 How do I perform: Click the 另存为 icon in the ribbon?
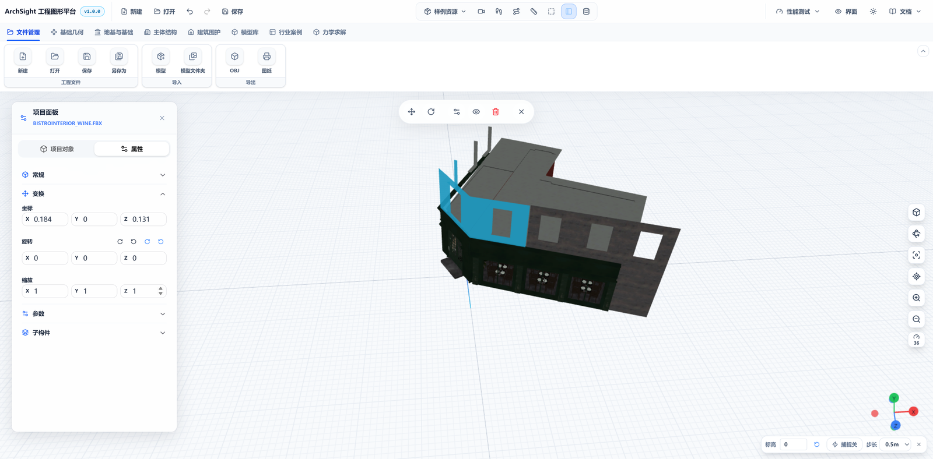pyautogui.click(x=119, y=57)
